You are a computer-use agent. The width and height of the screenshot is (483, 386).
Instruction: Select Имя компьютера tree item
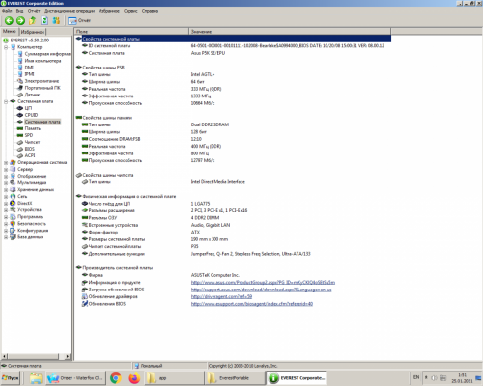(43, 61)
